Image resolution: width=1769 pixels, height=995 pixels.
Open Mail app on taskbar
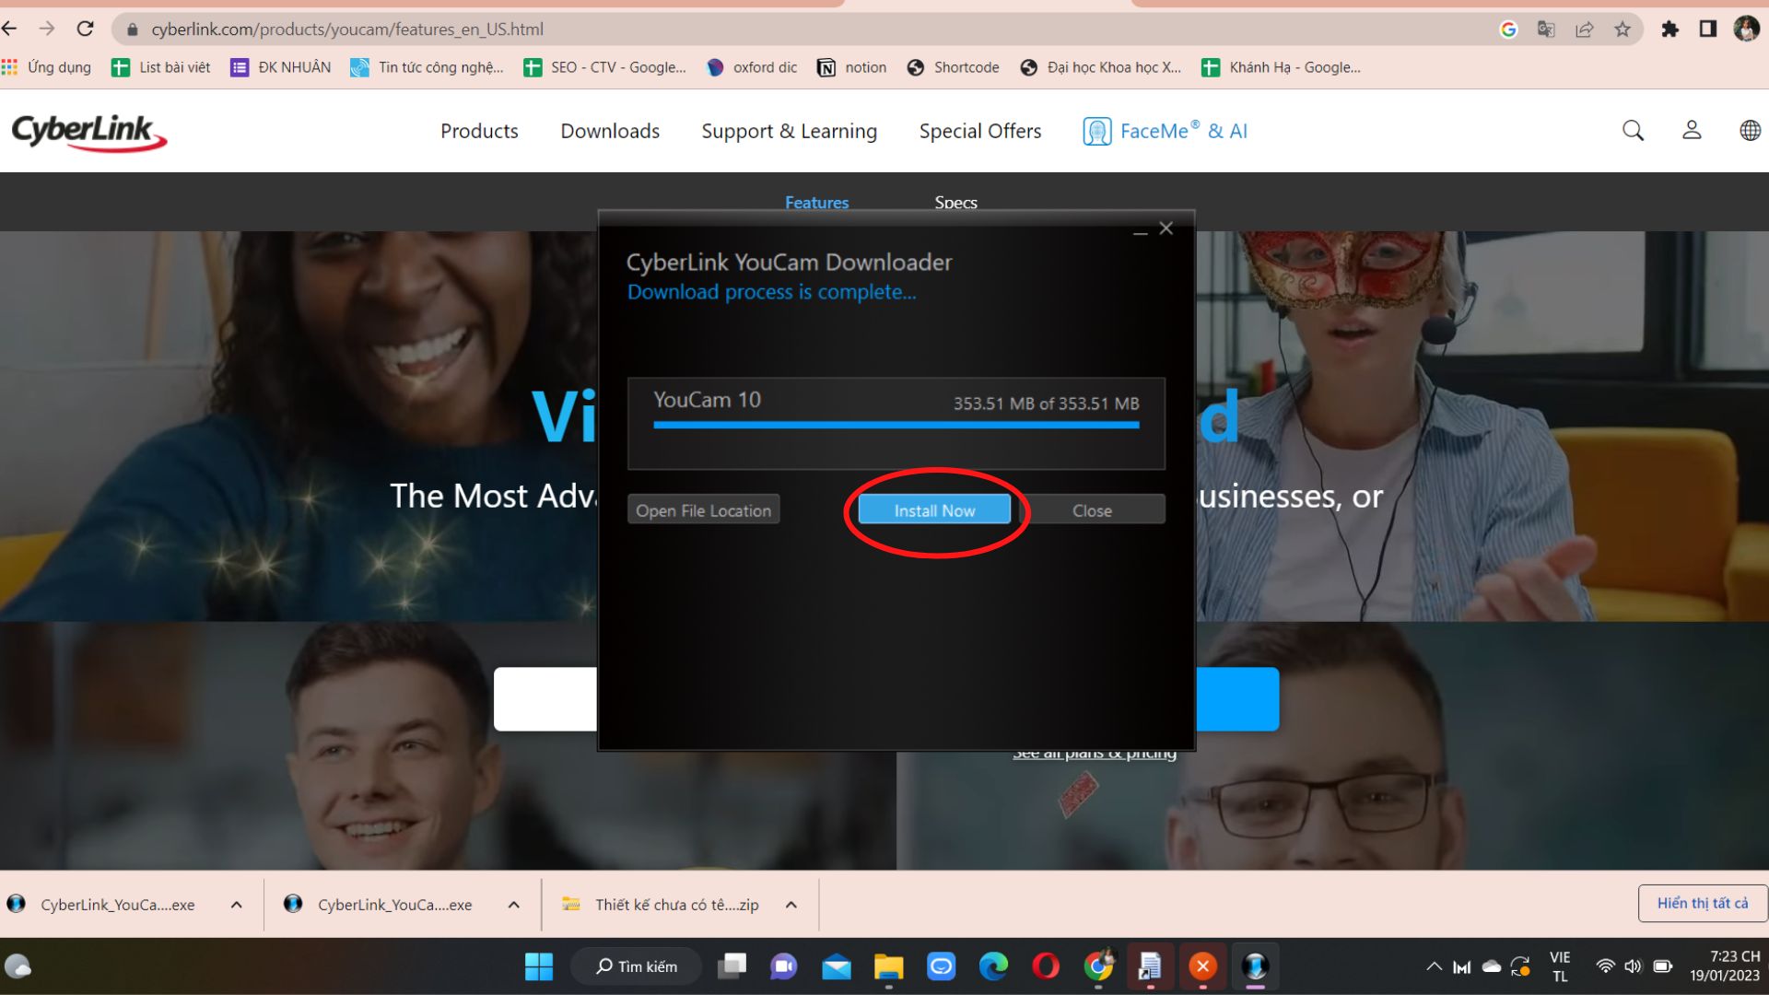[x=837, y=966]
